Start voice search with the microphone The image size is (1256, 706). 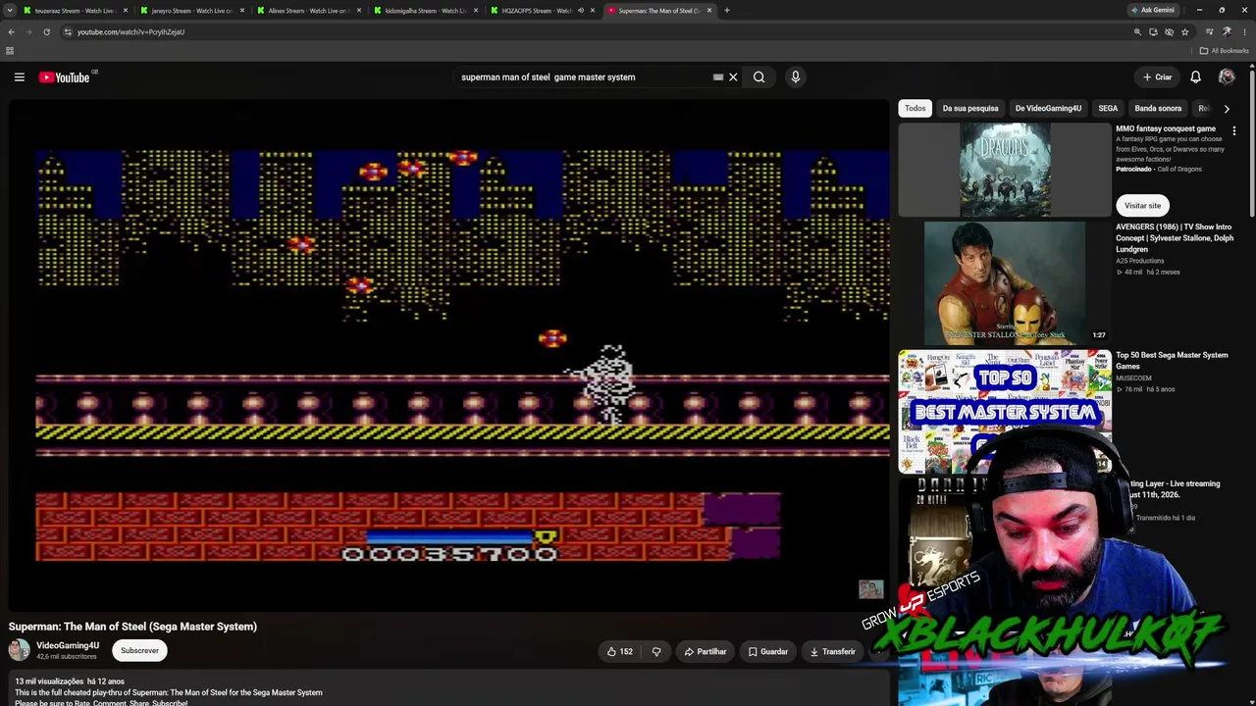click(x=796, y=76)
